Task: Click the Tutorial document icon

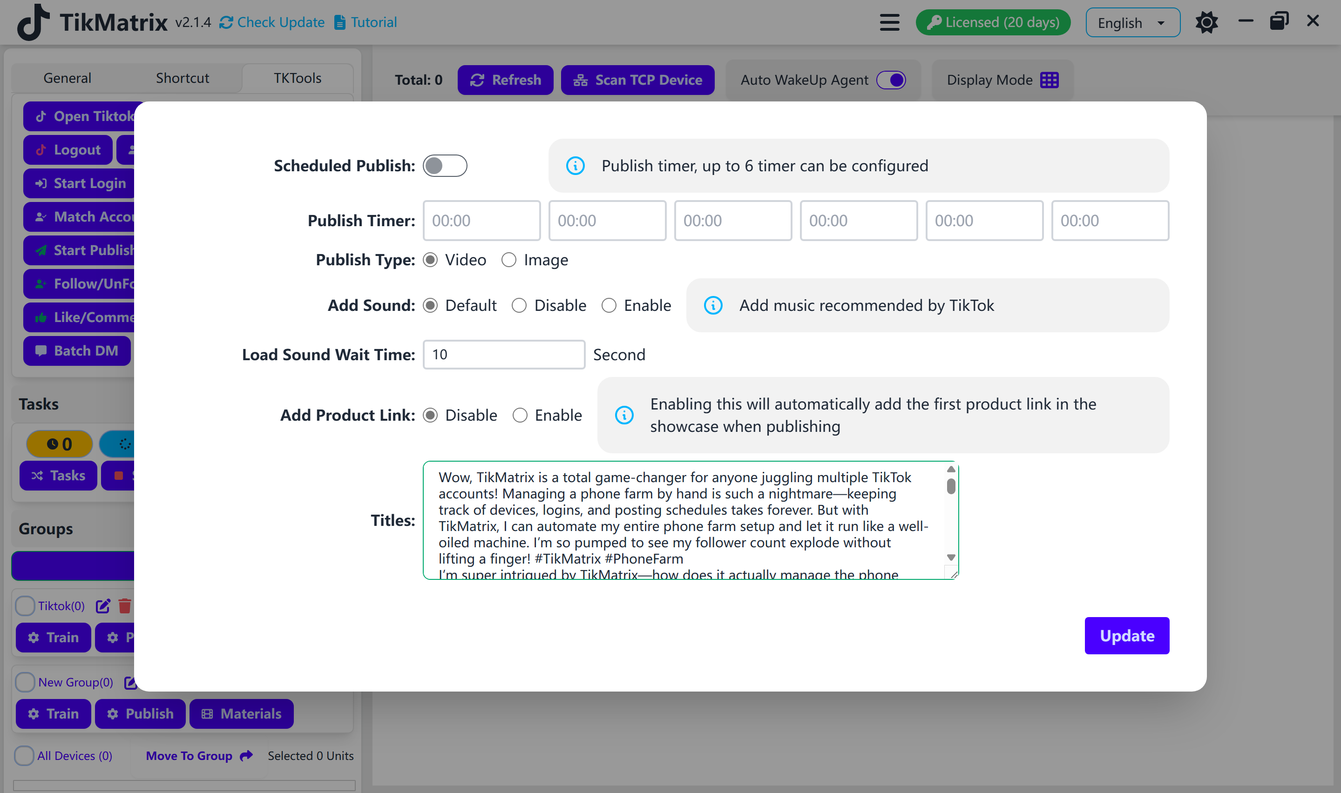Action: pos(339,22)
